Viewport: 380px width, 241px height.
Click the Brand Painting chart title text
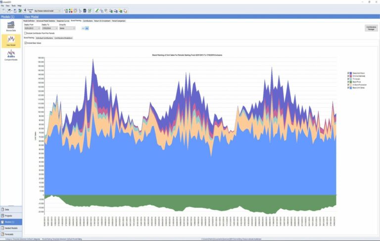pyautogui.click(x=187, y=55)
